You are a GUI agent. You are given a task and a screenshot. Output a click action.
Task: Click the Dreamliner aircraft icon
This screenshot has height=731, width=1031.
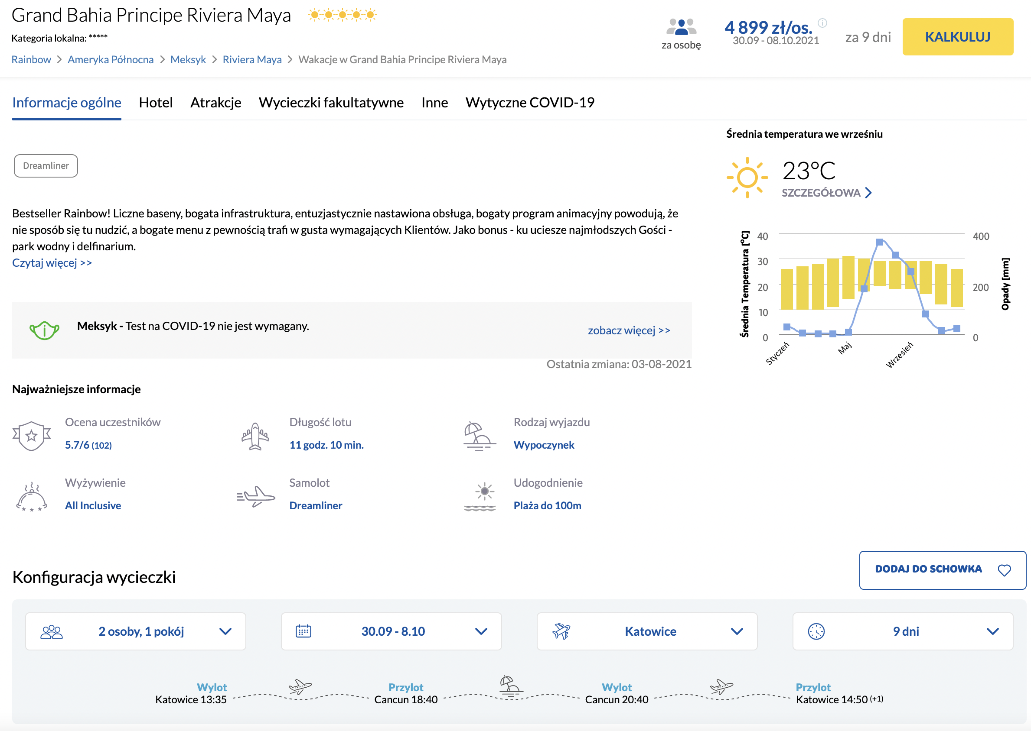pyautogui.click(x=256, y=496)
